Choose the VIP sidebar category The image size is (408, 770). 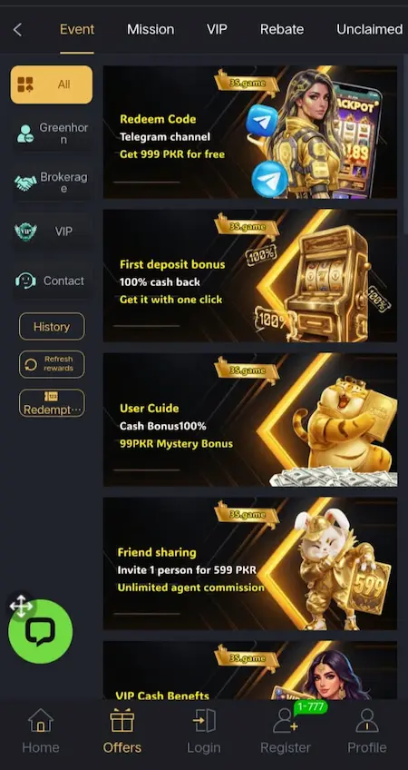[52, 232]
